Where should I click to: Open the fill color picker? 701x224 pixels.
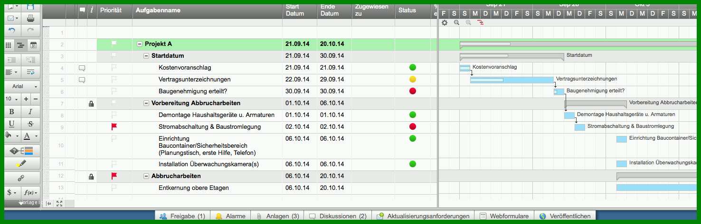coord(12,136)
